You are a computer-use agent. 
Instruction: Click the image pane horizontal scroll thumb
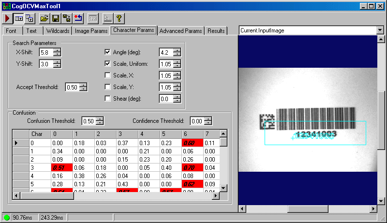point(308,208)
